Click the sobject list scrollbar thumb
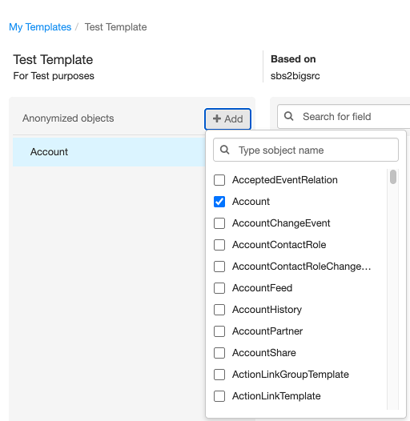The image size is (410, 421). 393,177
